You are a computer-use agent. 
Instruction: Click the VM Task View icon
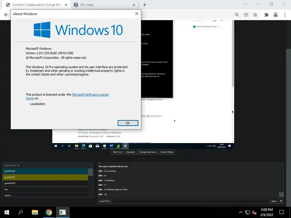(69, 146)
